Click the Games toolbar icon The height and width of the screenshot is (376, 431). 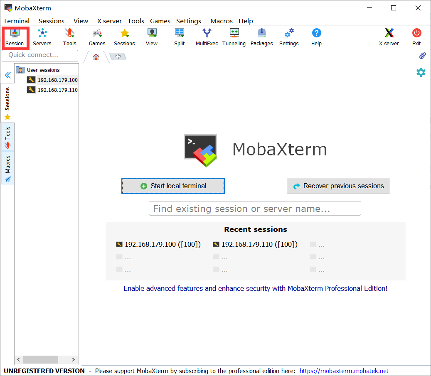pos(97,37)
